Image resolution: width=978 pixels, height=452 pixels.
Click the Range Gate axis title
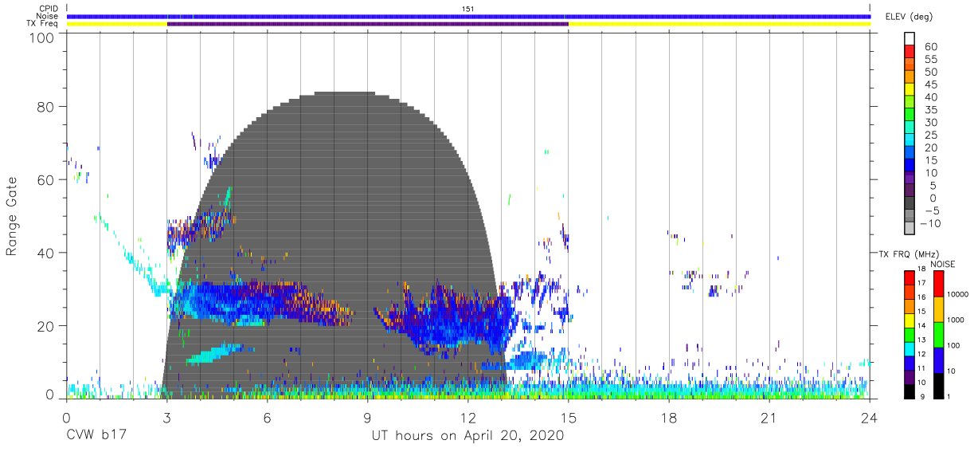(x=12, y=216)
